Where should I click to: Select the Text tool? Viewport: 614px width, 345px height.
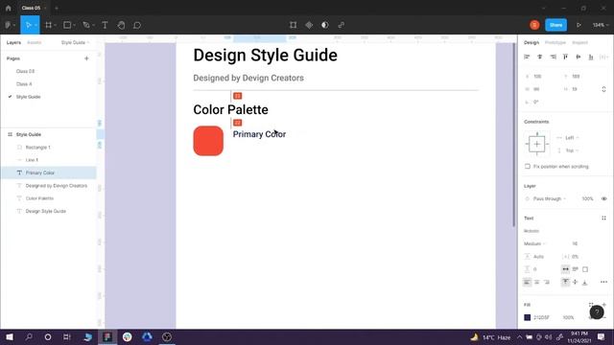point(105,25)
